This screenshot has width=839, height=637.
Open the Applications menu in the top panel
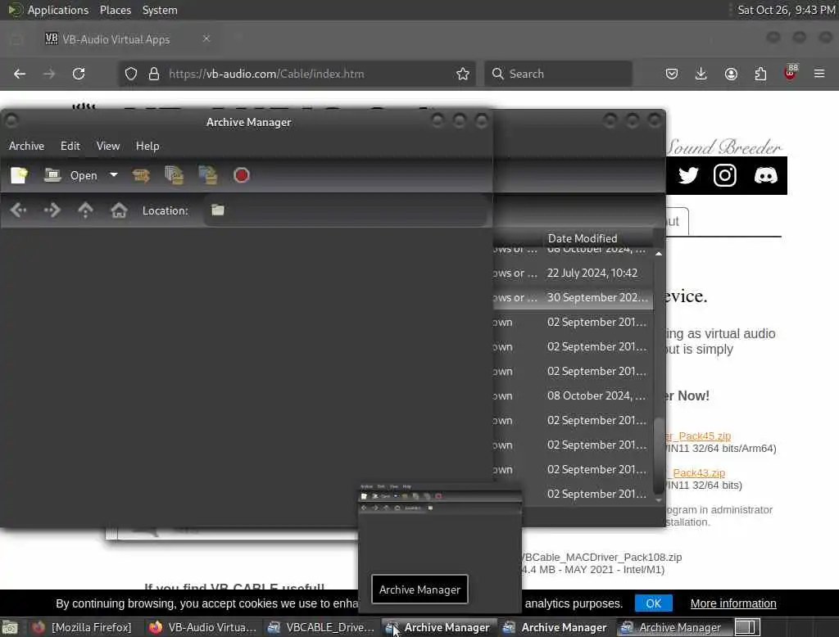coord(58,10)
